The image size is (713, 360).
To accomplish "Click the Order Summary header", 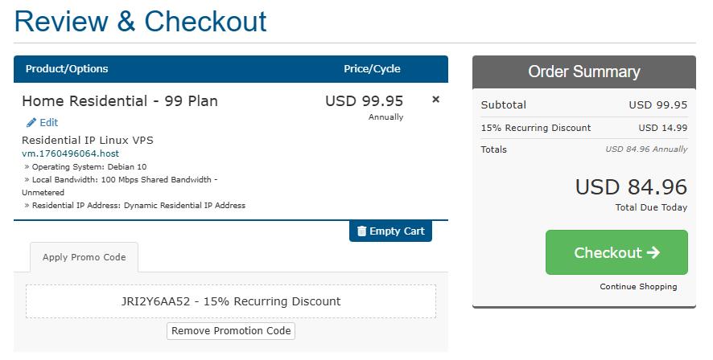I will (x=583, y=72).
